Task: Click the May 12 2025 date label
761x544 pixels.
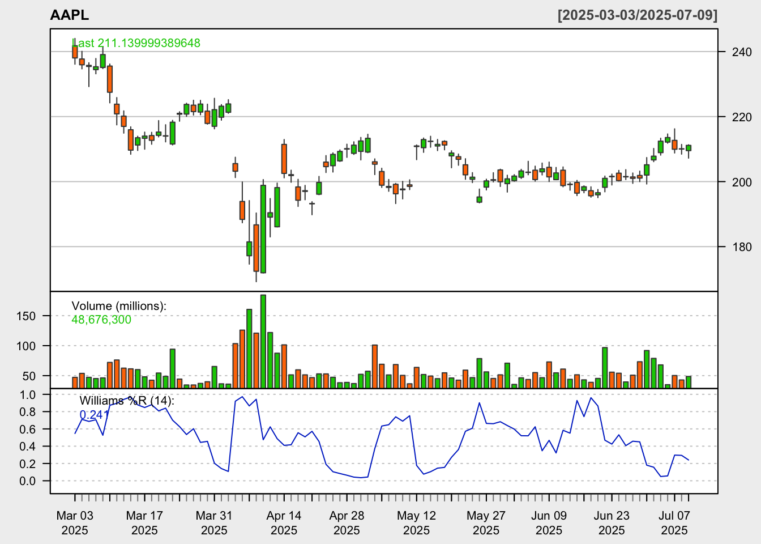Action: pos(416,523)
